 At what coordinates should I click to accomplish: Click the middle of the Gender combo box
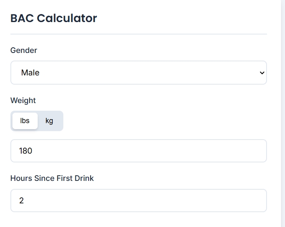tap(139, 73)
